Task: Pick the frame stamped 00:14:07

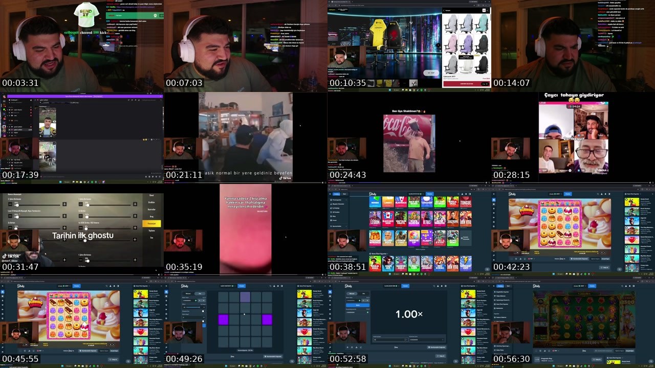Action: [x=573, y=46]
